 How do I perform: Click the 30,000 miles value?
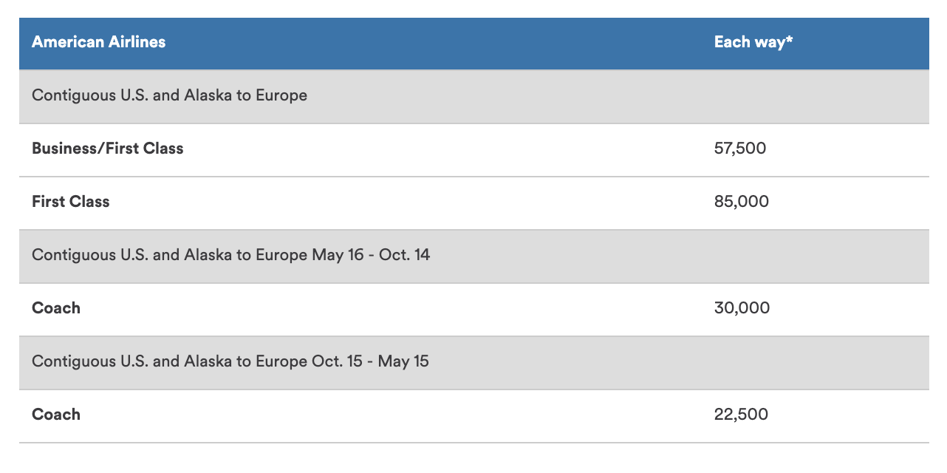[742, 308]
